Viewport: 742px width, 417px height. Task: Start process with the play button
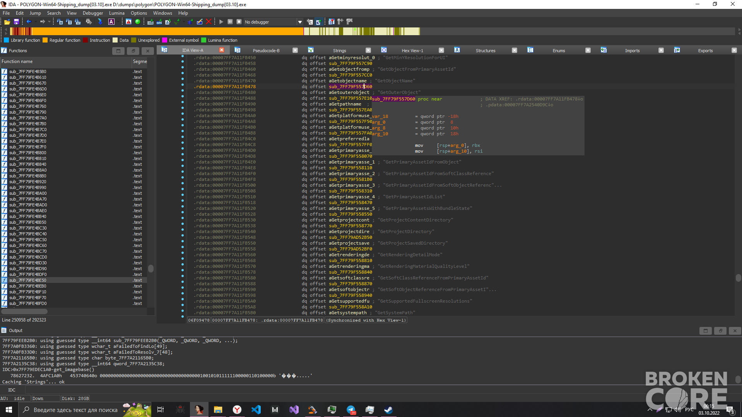coord(221,22)
